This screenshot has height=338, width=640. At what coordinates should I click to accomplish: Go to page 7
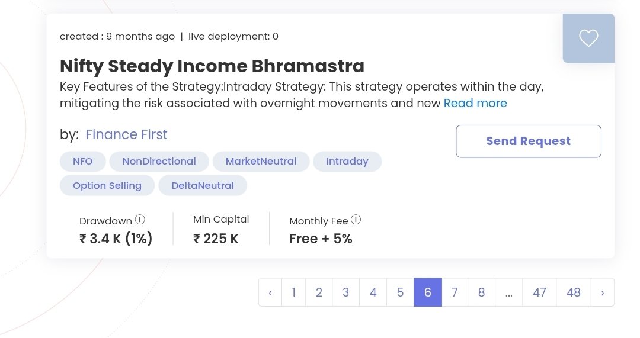[455, 292]
